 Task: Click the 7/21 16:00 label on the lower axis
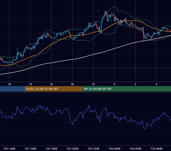tap(30, 148)
